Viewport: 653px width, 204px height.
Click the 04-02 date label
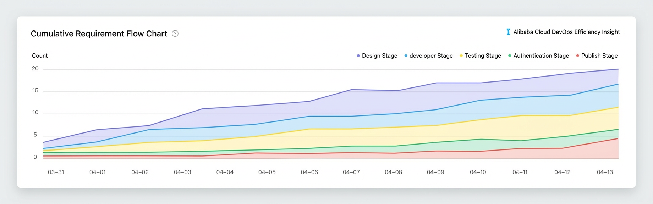(140, 172)
